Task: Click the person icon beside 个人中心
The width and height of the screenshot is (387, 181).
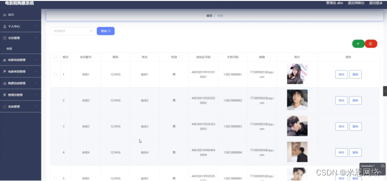Action: 5,27
